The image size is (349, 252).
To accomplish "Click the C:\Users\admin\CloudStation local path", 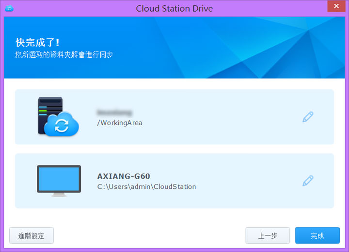I will (146, 186).
